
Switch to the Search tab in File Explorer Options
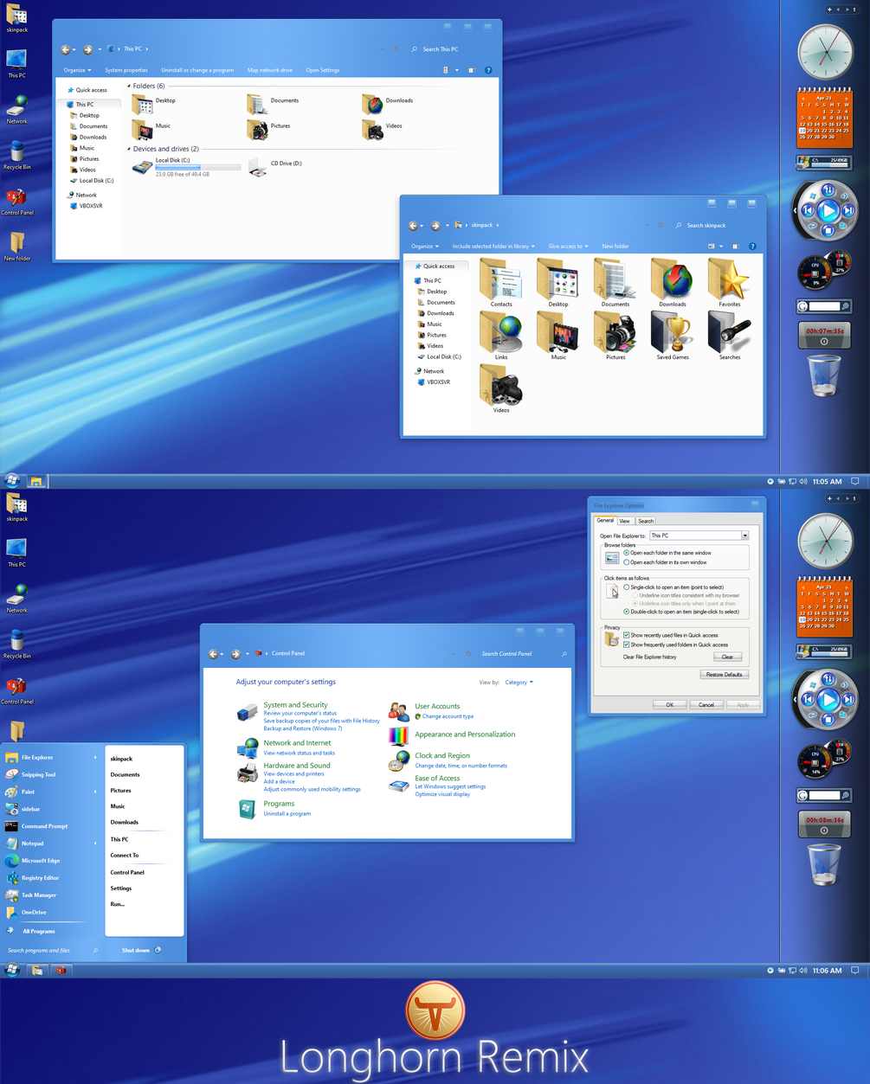click(x=646, y=521)
